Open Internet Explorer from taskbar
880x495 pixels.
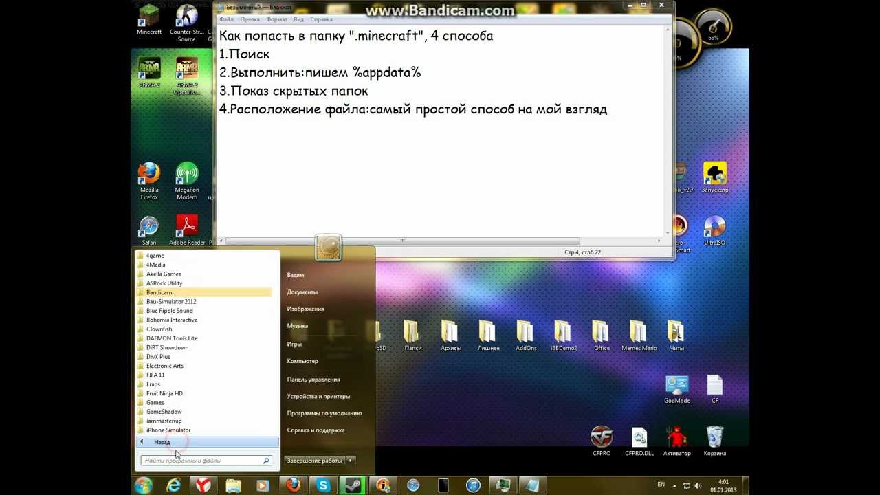(174, 485)
